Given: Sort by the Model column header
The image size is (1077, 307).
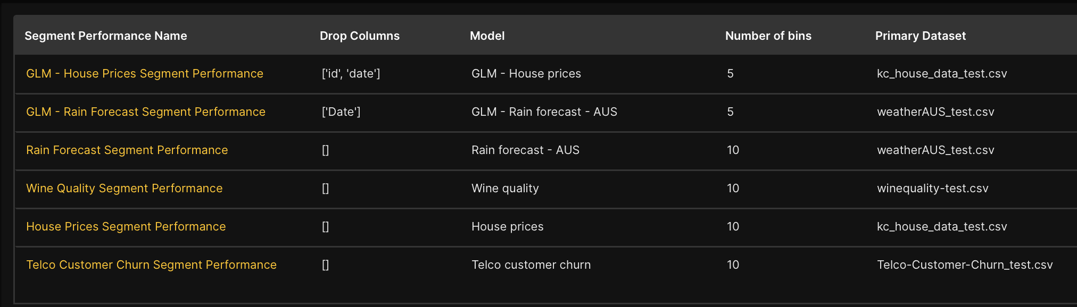Looking at the screenshot, I should [x=487, y=36].
